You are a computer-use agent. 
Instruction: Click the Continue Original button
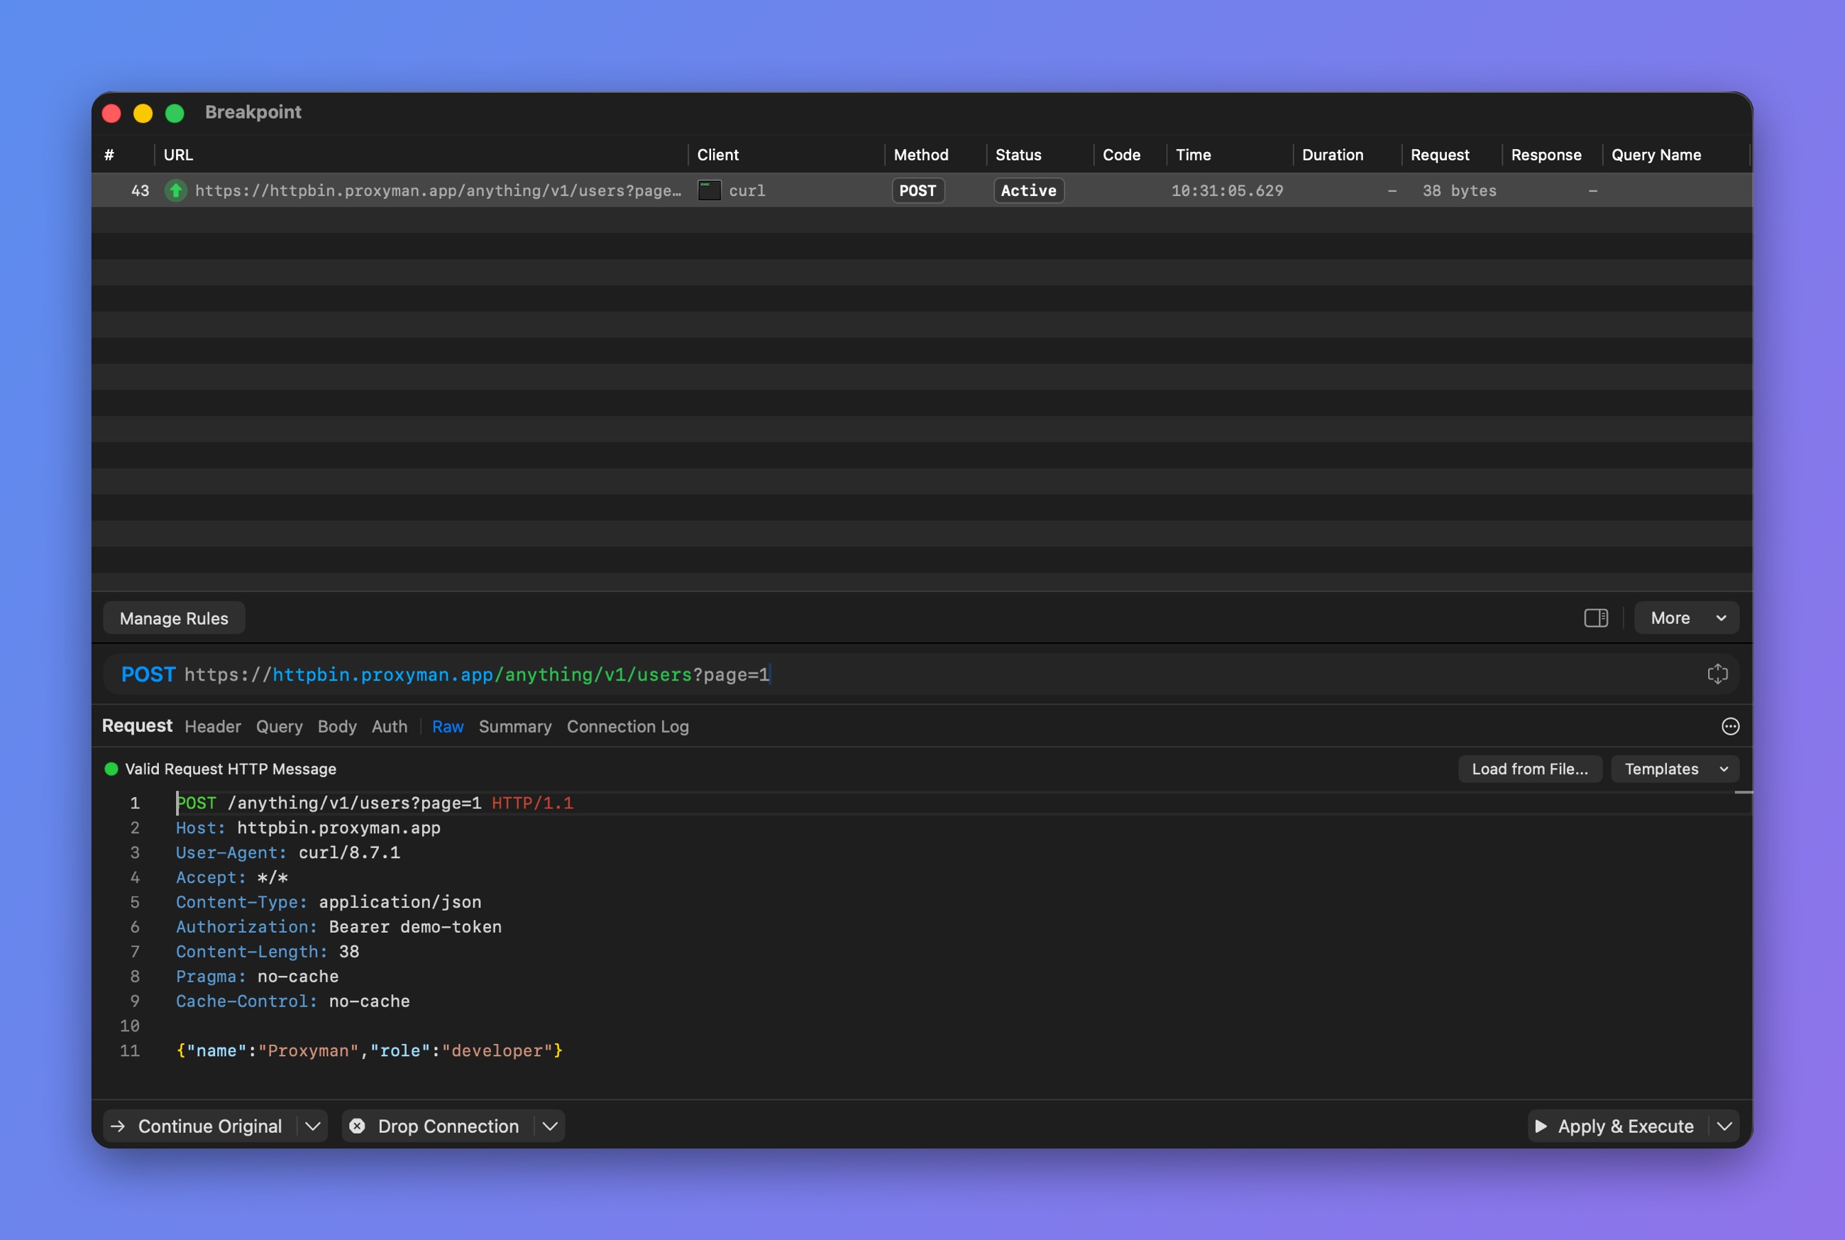[201, 1126]
